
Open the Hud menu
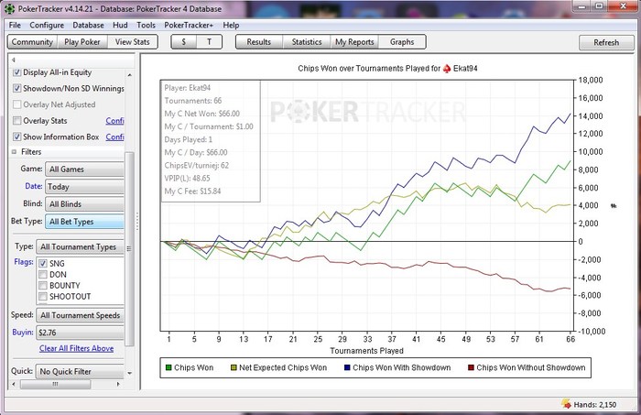(120, 25)
